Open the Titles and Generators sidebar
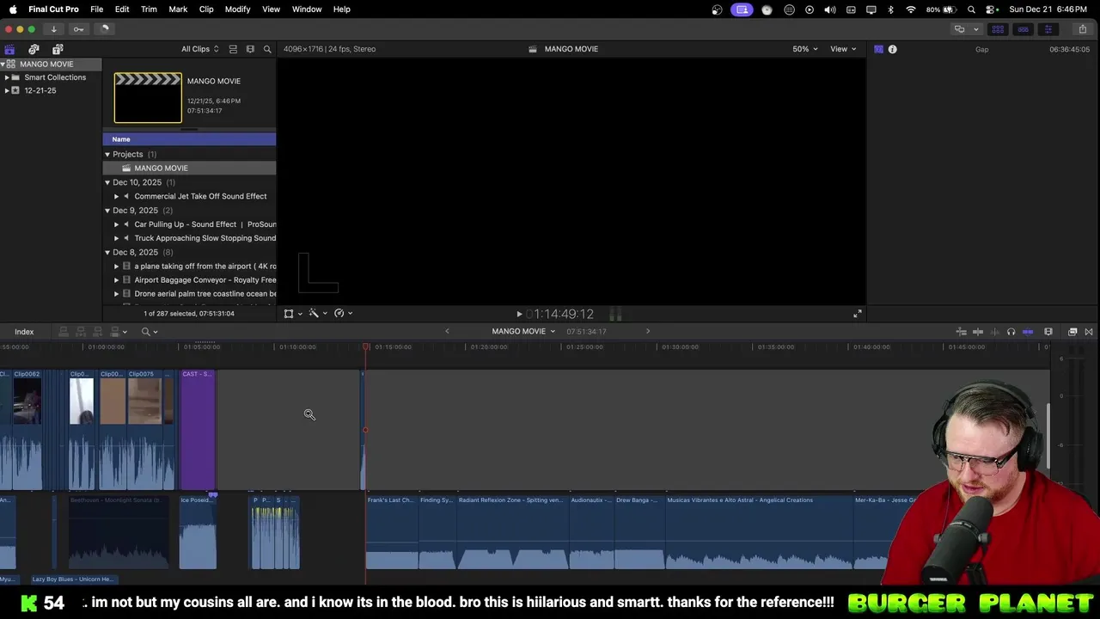This screenshot has height=619, width=1100. 58,49
